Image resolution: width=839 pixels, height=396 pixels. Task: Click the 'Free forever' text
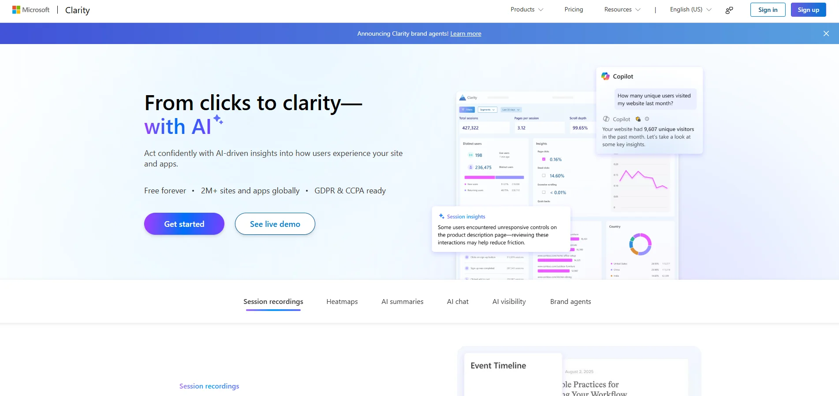click(x=165, y=191)
